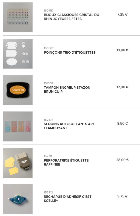The image size is (140, 216).
Task: Open BIJOUX CLASSIQUES CRISTAL DU RHIN link
Action: (x=72, y=17)
